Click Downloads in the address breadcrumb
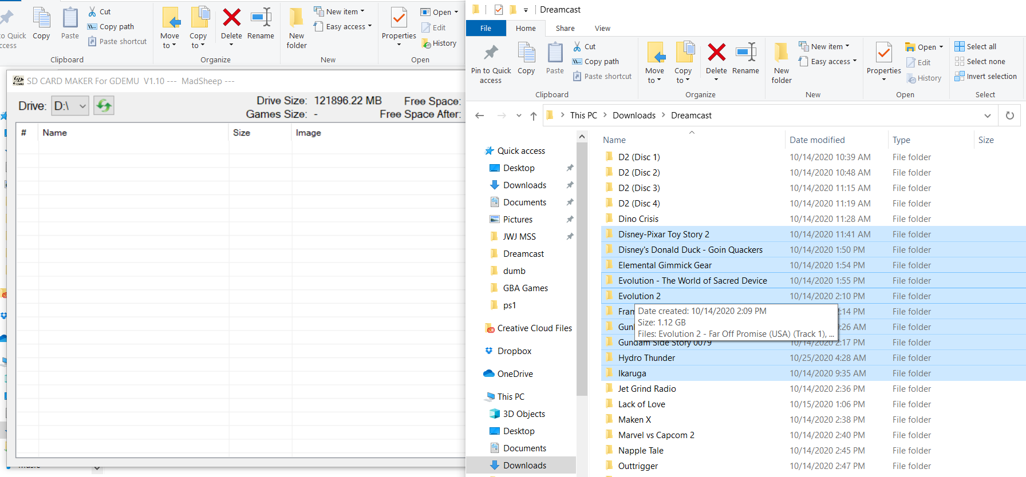Screen dimensions: 1026x477 click(634, 115)
